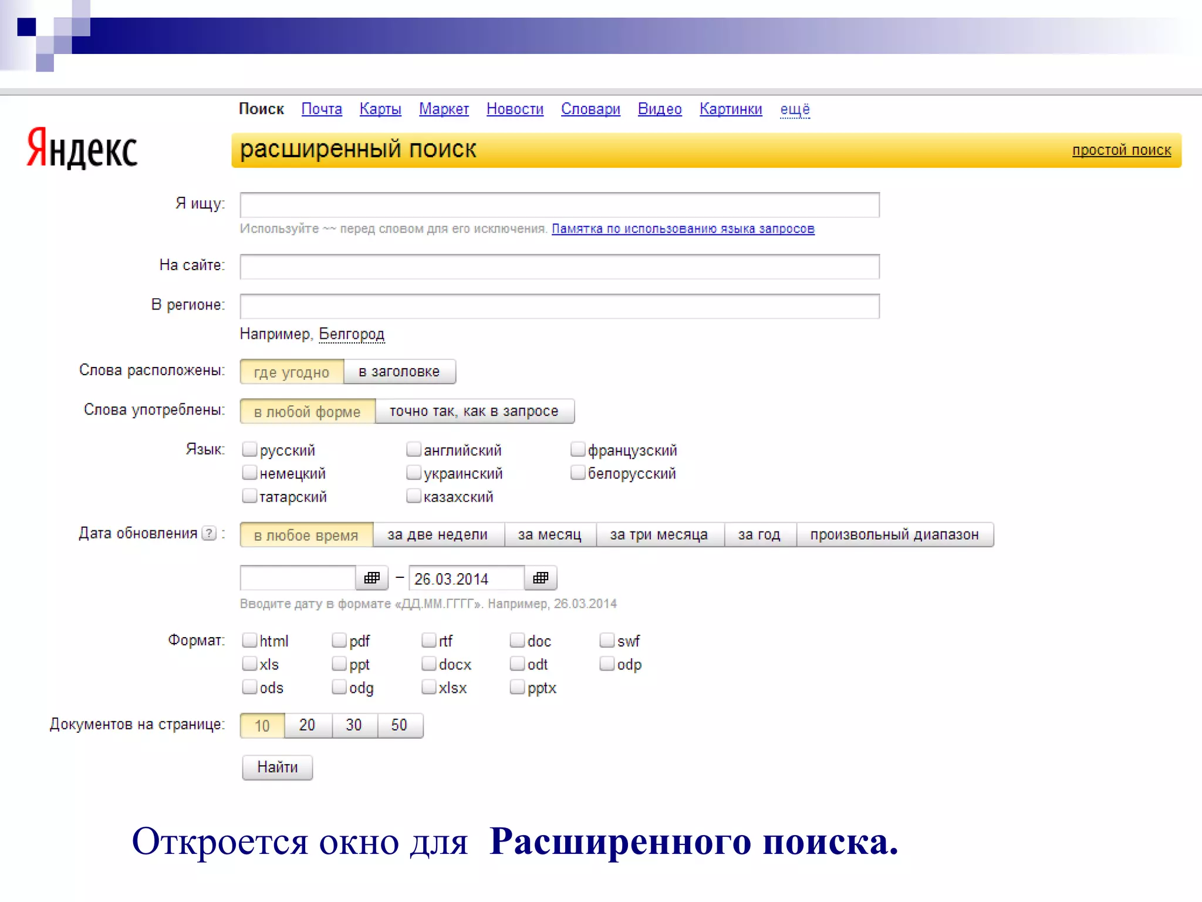
Task: Switch to the Видео tab
Action: (x=660, y=109)
